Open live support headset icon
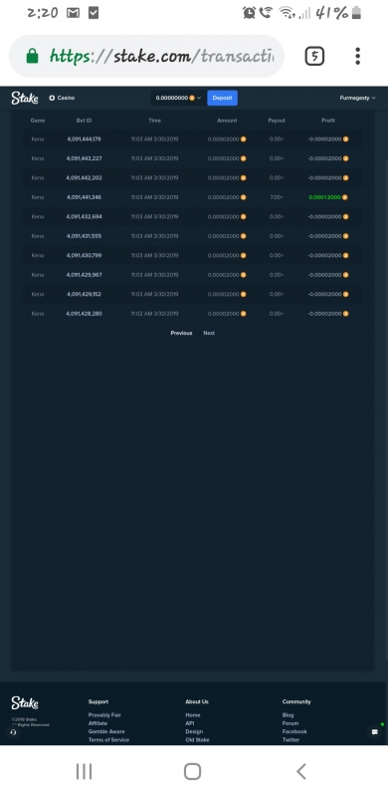Image resolution: width=388 pixels, height=797 pixels. click(x=13, y=732)
